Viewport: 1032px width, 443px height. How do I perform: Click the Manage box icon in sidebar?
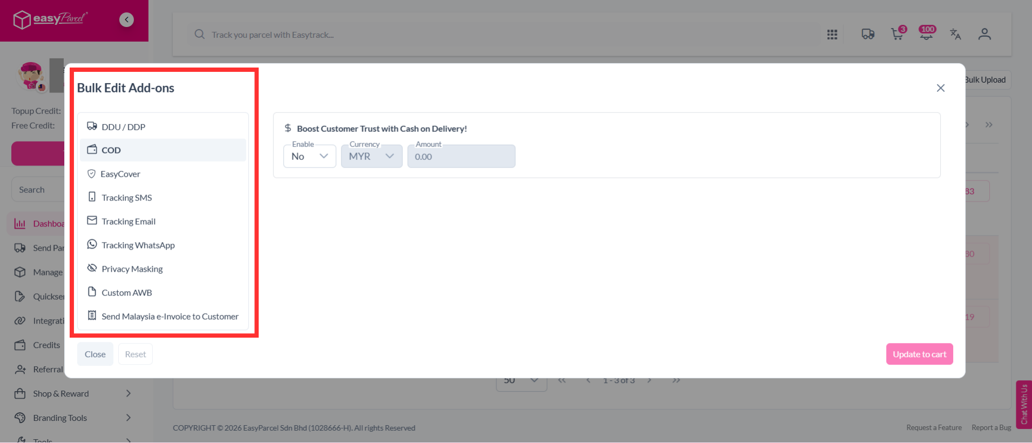(20, 272)
